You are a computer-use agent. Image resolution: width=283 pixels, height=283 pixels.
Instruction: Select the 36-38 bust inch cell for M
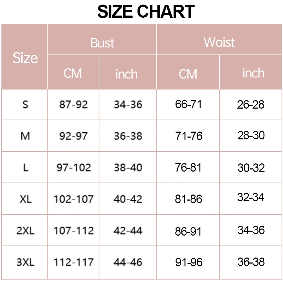pyautogui.click(x=128, y=136)
